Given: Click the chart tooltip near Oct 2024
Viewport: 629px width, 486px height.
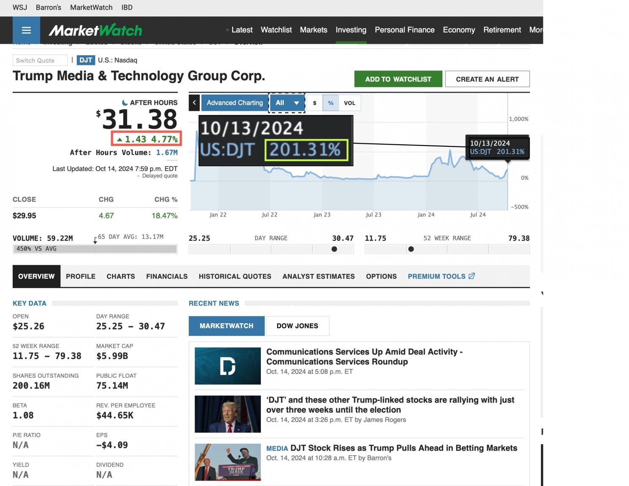Looking at the screenshot, I should point(497,147).
